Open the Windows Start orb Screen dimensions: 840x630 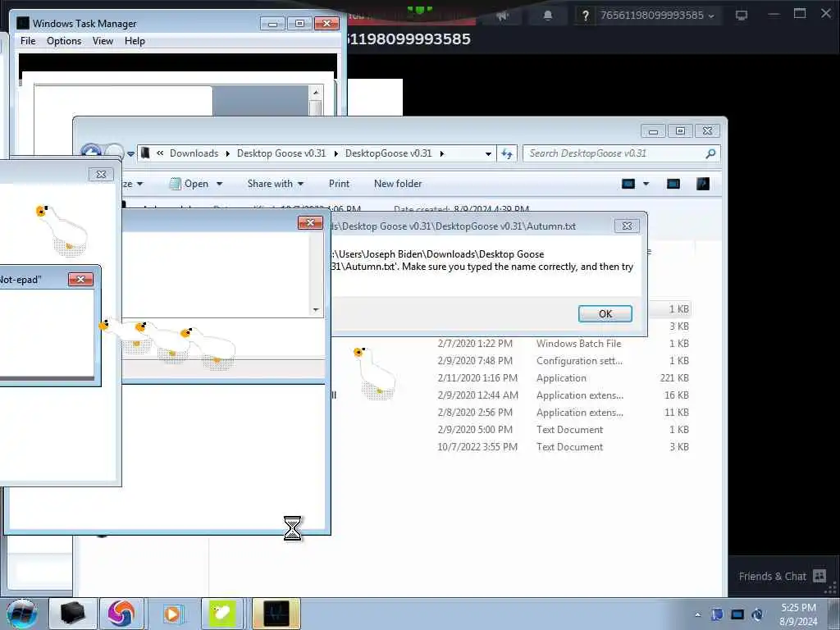(22, 614)
